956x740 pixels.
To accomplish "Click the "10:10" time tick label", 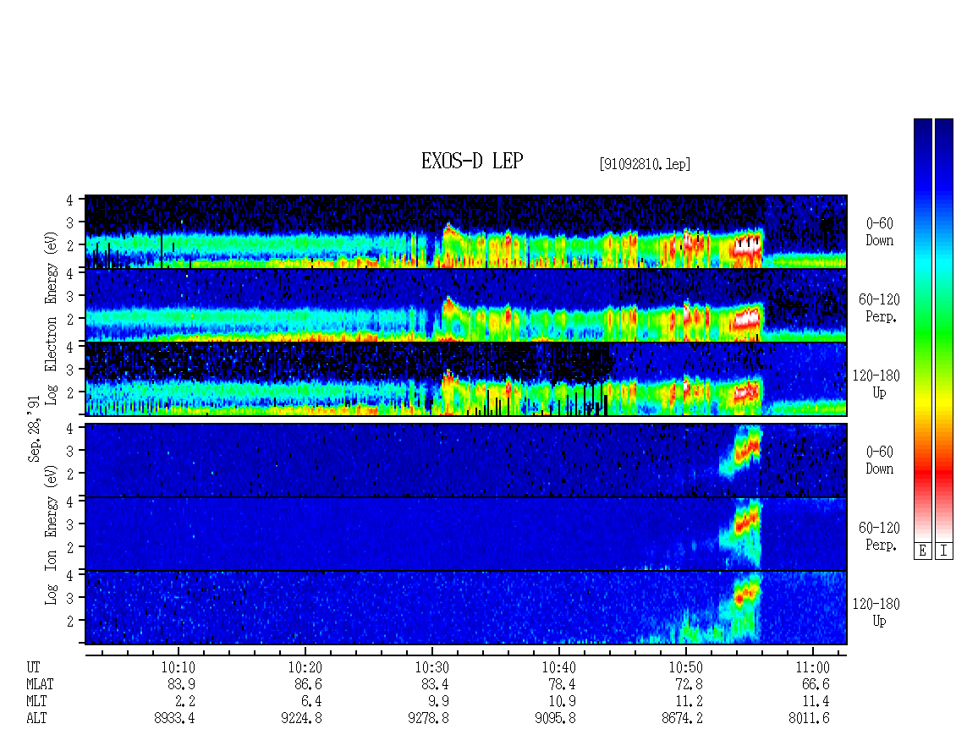I will [178, 667].
